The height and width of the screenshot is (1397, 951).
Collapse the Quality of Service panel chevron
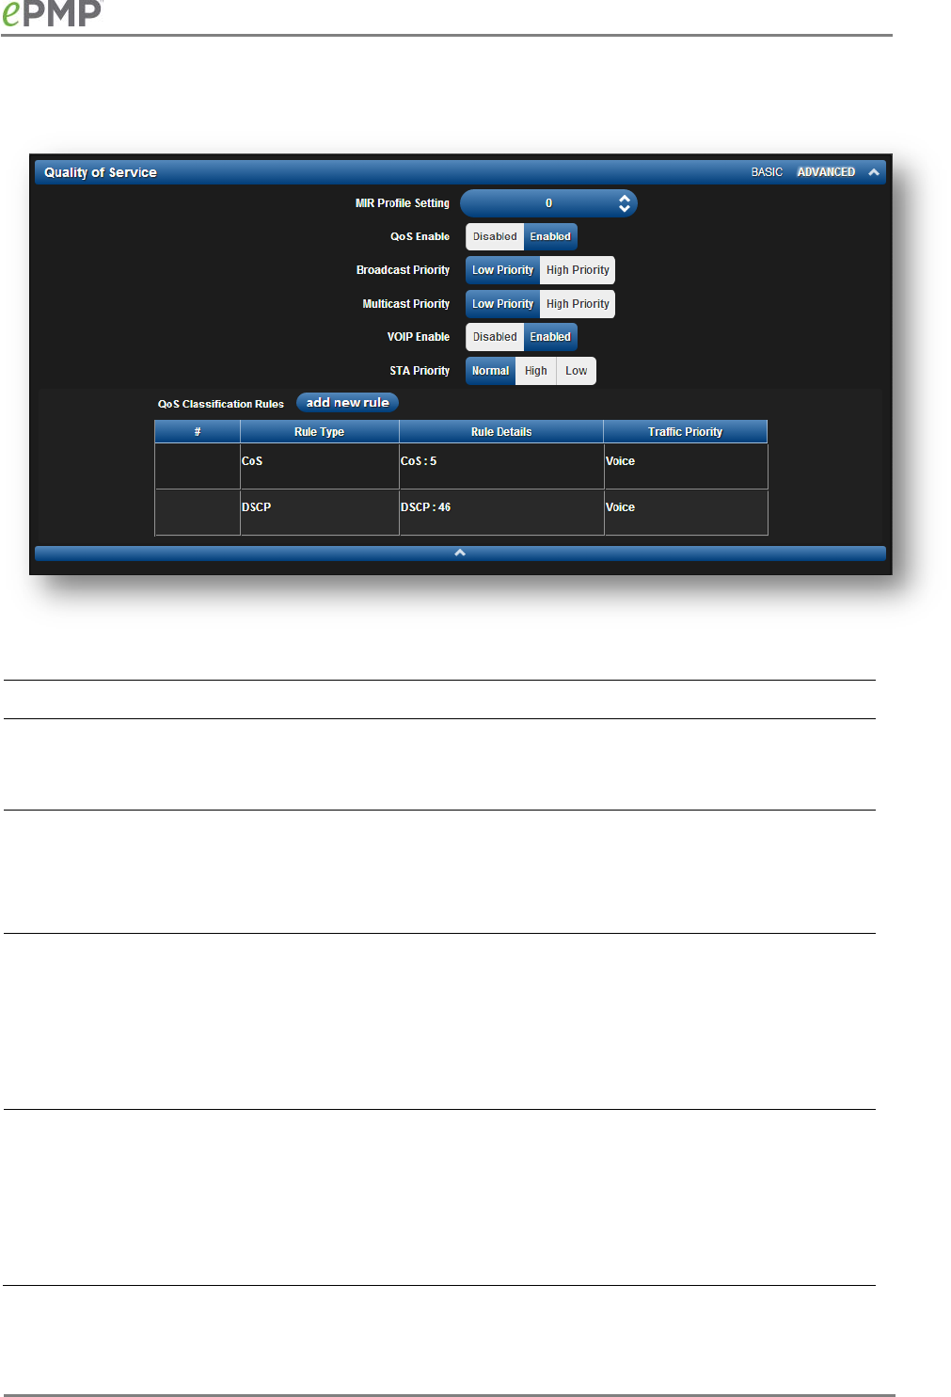874,172
